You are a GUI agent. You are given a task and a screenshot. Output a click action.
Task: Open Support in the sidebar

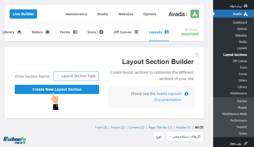coord(242,127)
